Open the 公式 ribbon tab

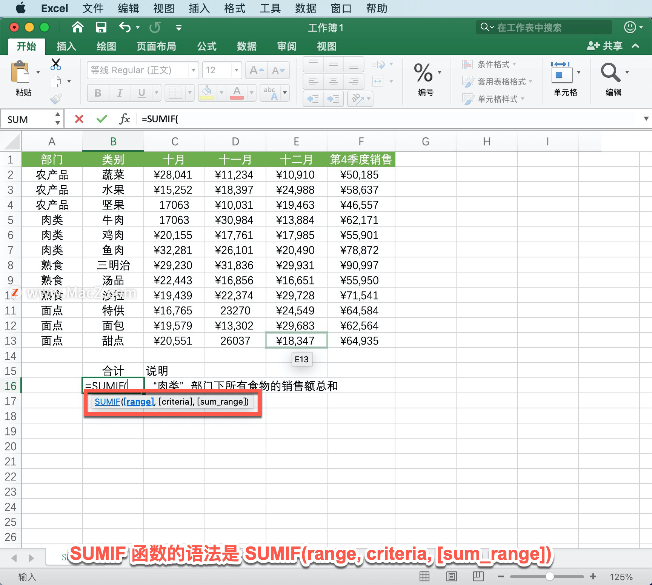pos(207,46)
